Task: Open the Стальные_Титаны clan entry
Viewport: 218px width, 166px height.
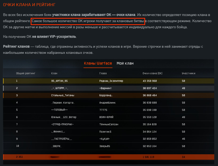Action: (63, 95)
